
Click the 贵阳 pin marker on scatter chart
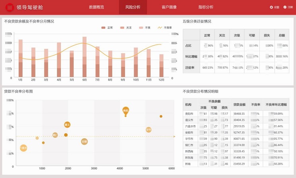tap(126, 111)
